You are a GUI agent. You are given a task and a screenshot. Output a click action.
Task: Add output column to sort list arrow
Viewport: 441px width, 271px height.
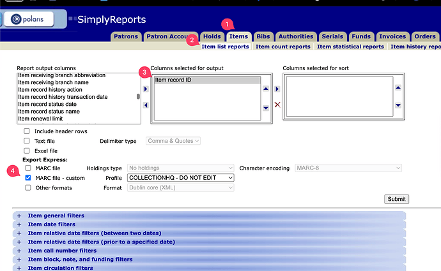(x=277, y=89)
